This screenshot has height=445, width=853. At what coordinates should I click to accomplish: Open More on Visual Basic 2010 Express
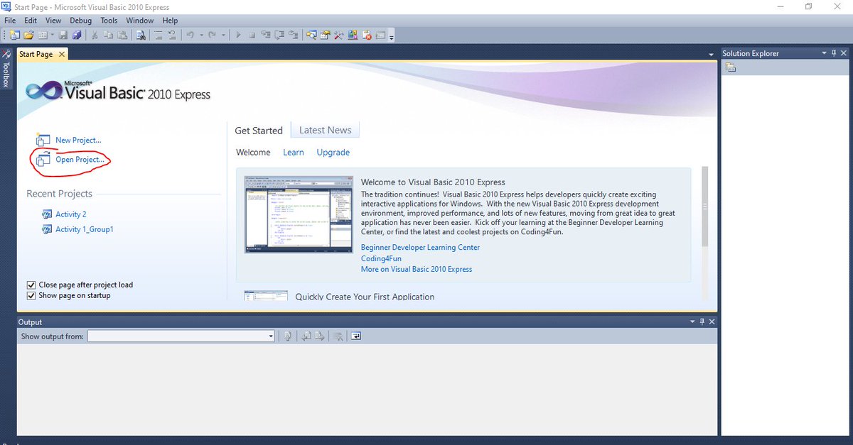[417, 269]
